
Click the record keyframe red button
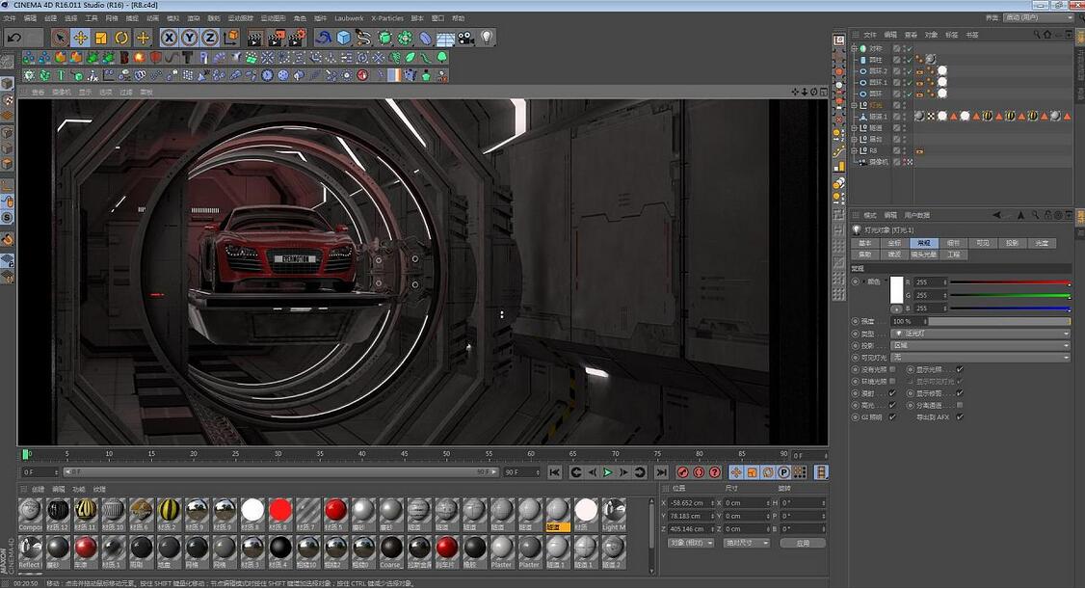tap(683, 472)
